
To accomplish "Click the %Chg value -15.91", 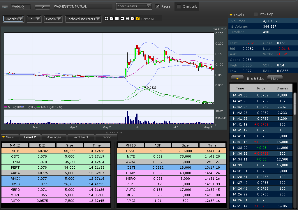I will (x=283, y=54).
